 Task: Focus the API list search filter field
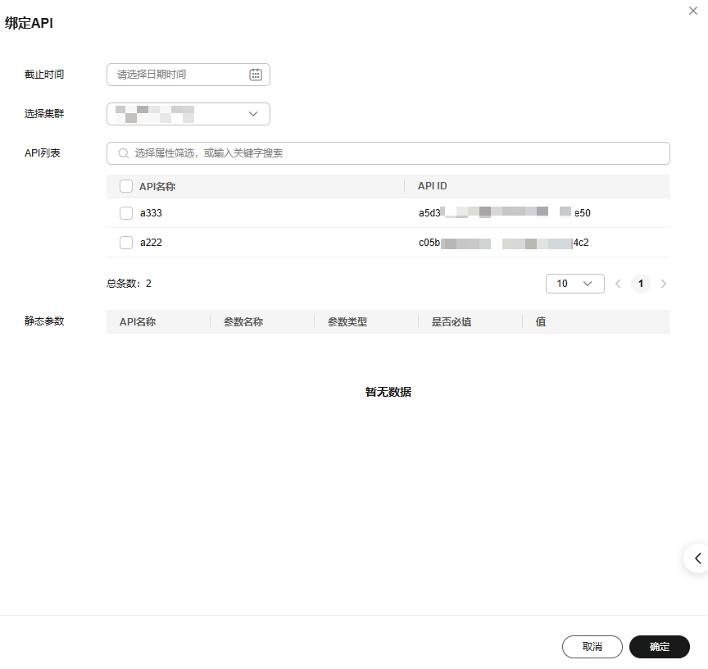click(x=388, y=153)
